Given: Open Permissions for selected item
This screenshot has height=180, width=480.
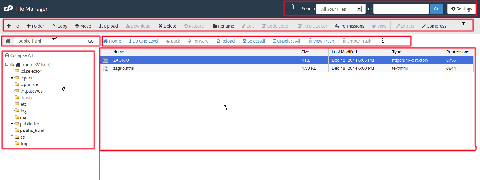Looking at the screenshot, I should (350, 26).
